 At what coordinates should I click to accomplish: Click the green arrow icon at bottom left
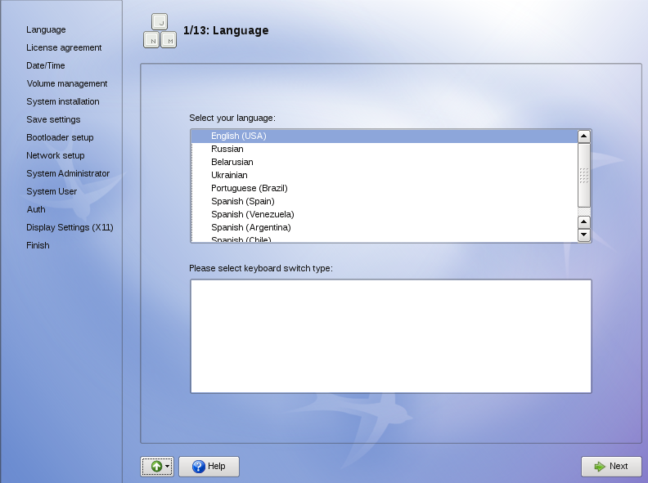156,466
